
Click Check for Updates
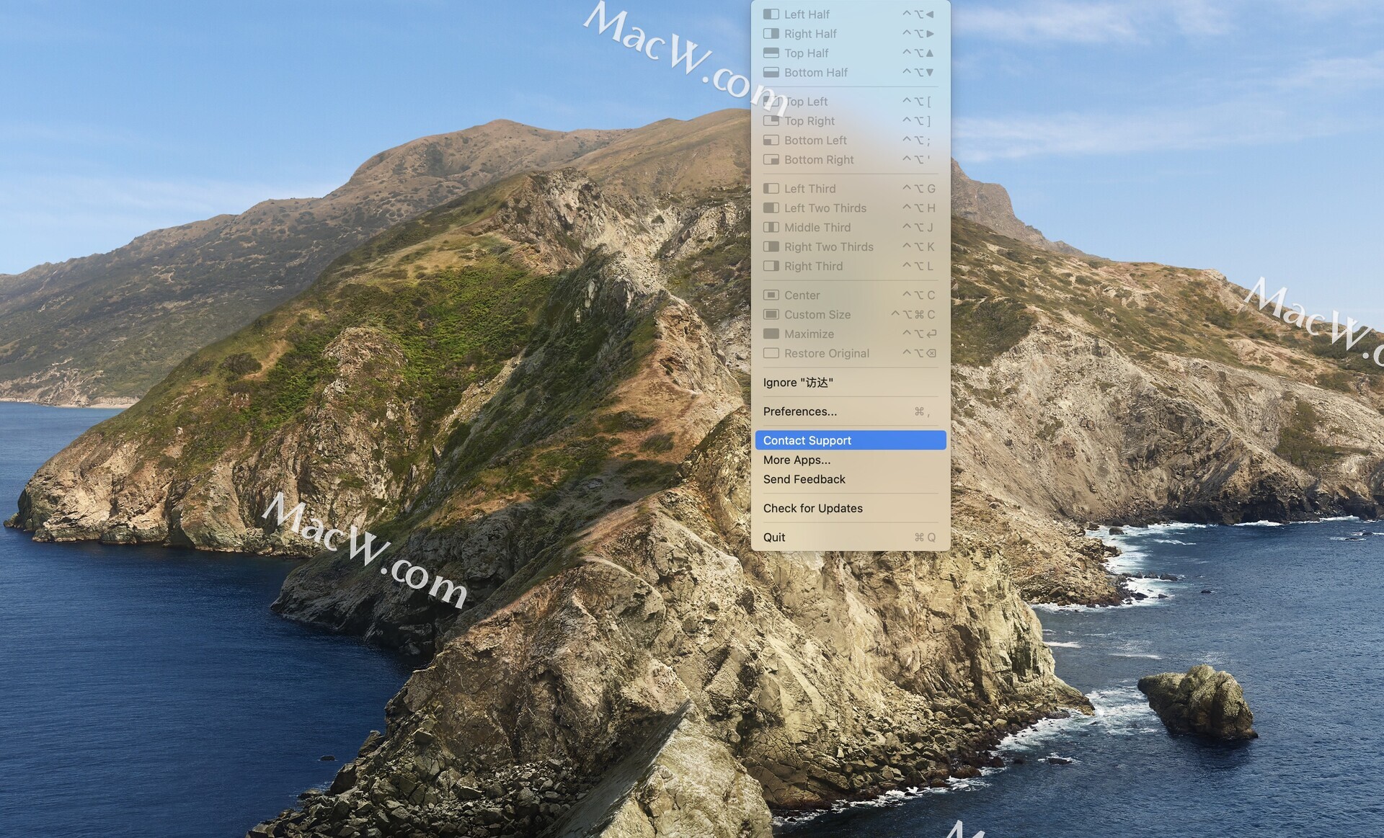pos(812,509)
